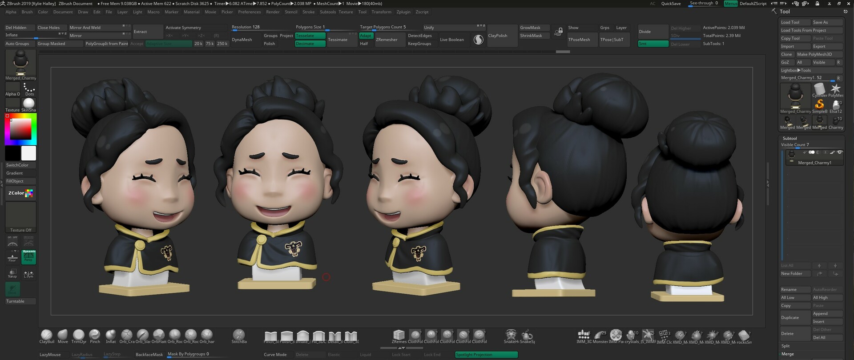The width and height of the screenshot is (854, 360).
Task: Toggle Dynamic Persp perspective view
Action: pyautogui.click(x=29, y=257)
